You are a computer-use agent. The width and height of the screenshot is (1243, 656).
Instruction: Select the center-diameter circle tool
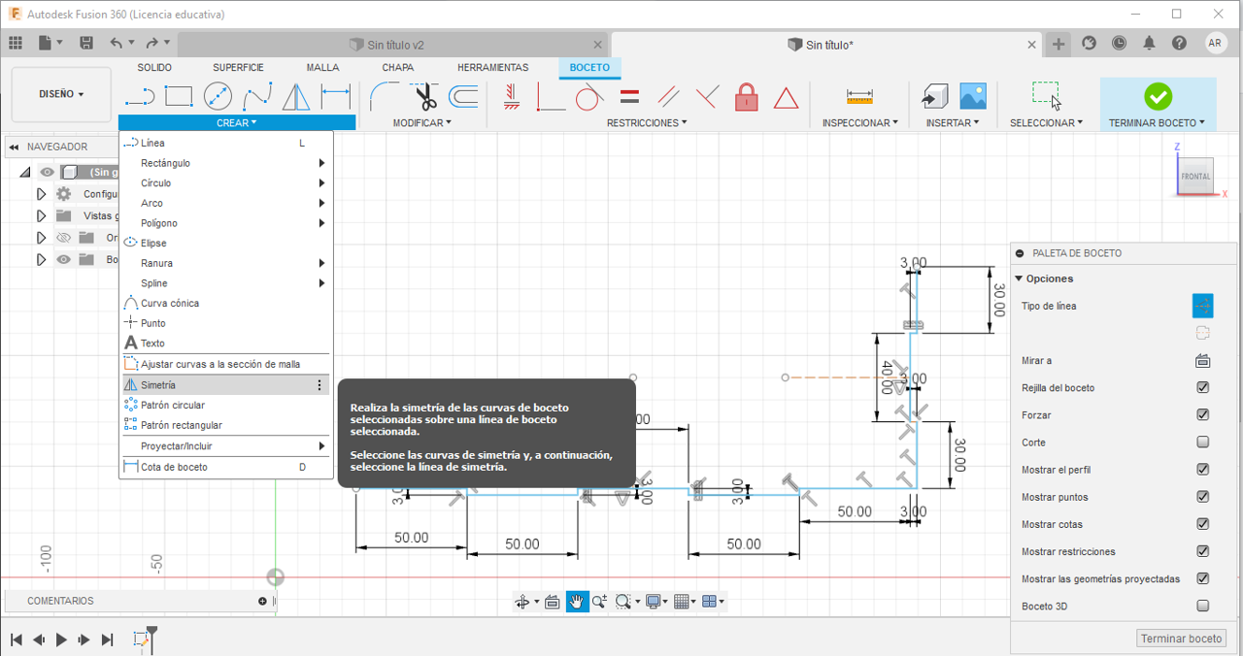click(x=218, y=96)
